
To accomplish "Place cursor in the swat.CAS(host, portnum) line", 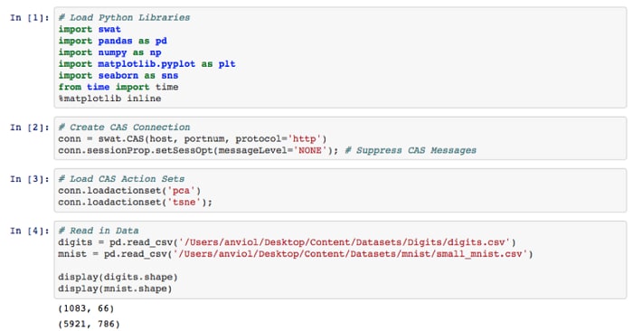I will coord(192,139).
